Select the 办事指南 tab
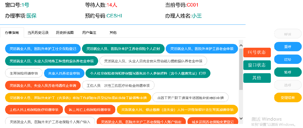The image size is (303, 128). 12,33
